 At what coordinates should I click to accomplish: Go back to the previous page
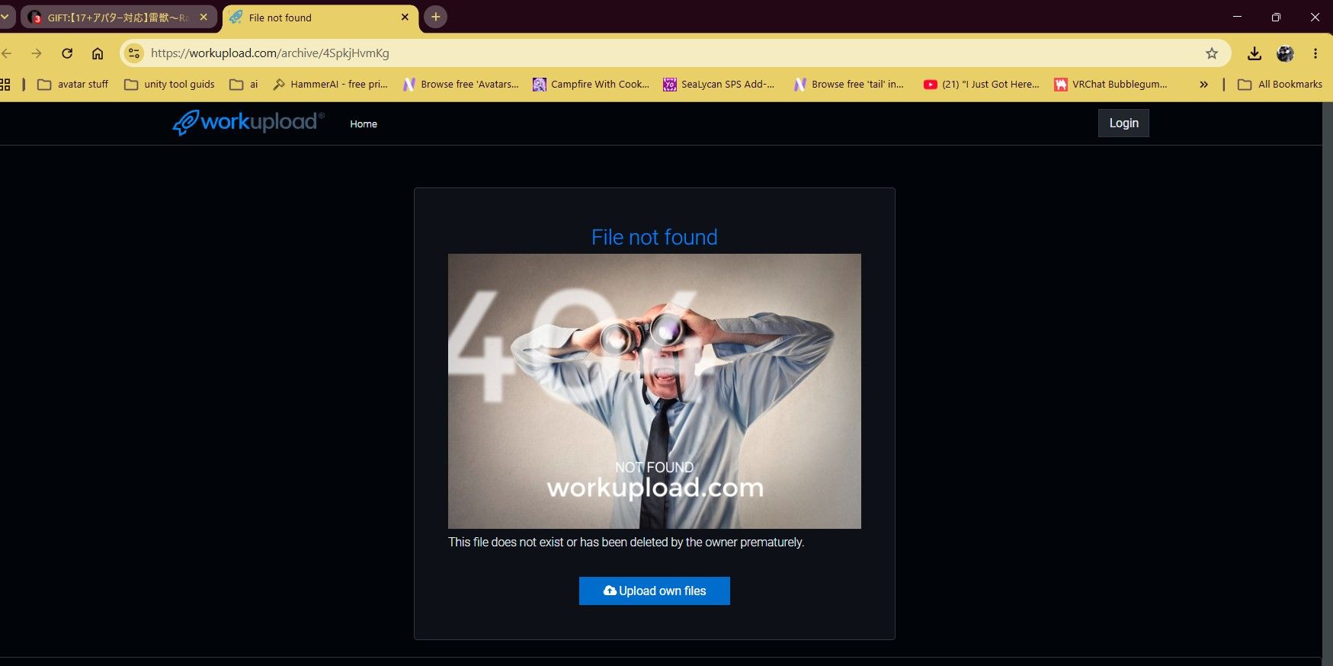[x=8, y=53]
